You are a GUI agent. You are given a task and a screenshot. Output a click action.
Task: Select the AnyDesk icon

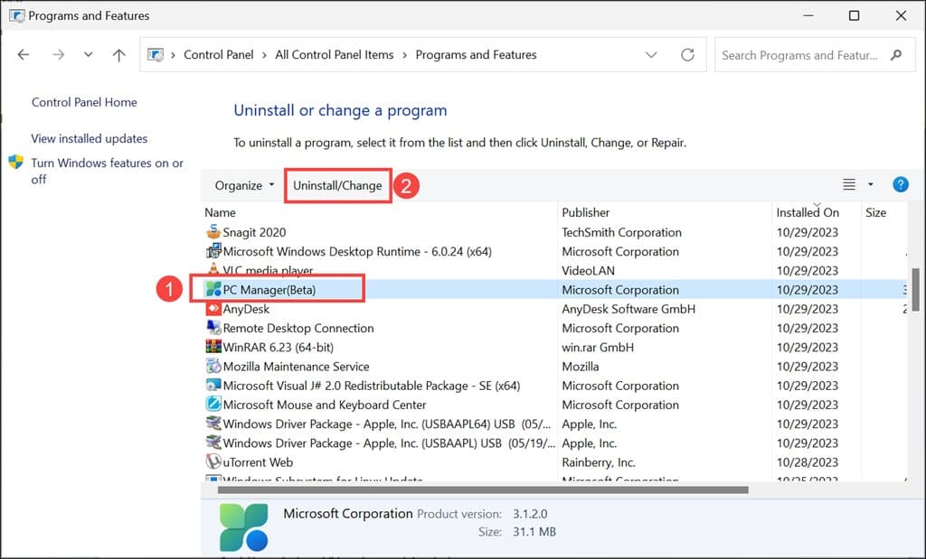(x=213, y=308)
